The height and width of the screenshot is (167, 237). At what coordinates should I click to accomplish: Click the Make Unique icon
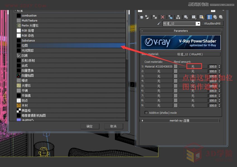171,17
